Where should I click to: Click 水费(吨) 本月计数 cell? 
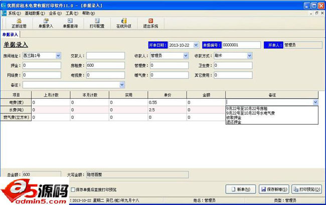[x=90, y=110]
